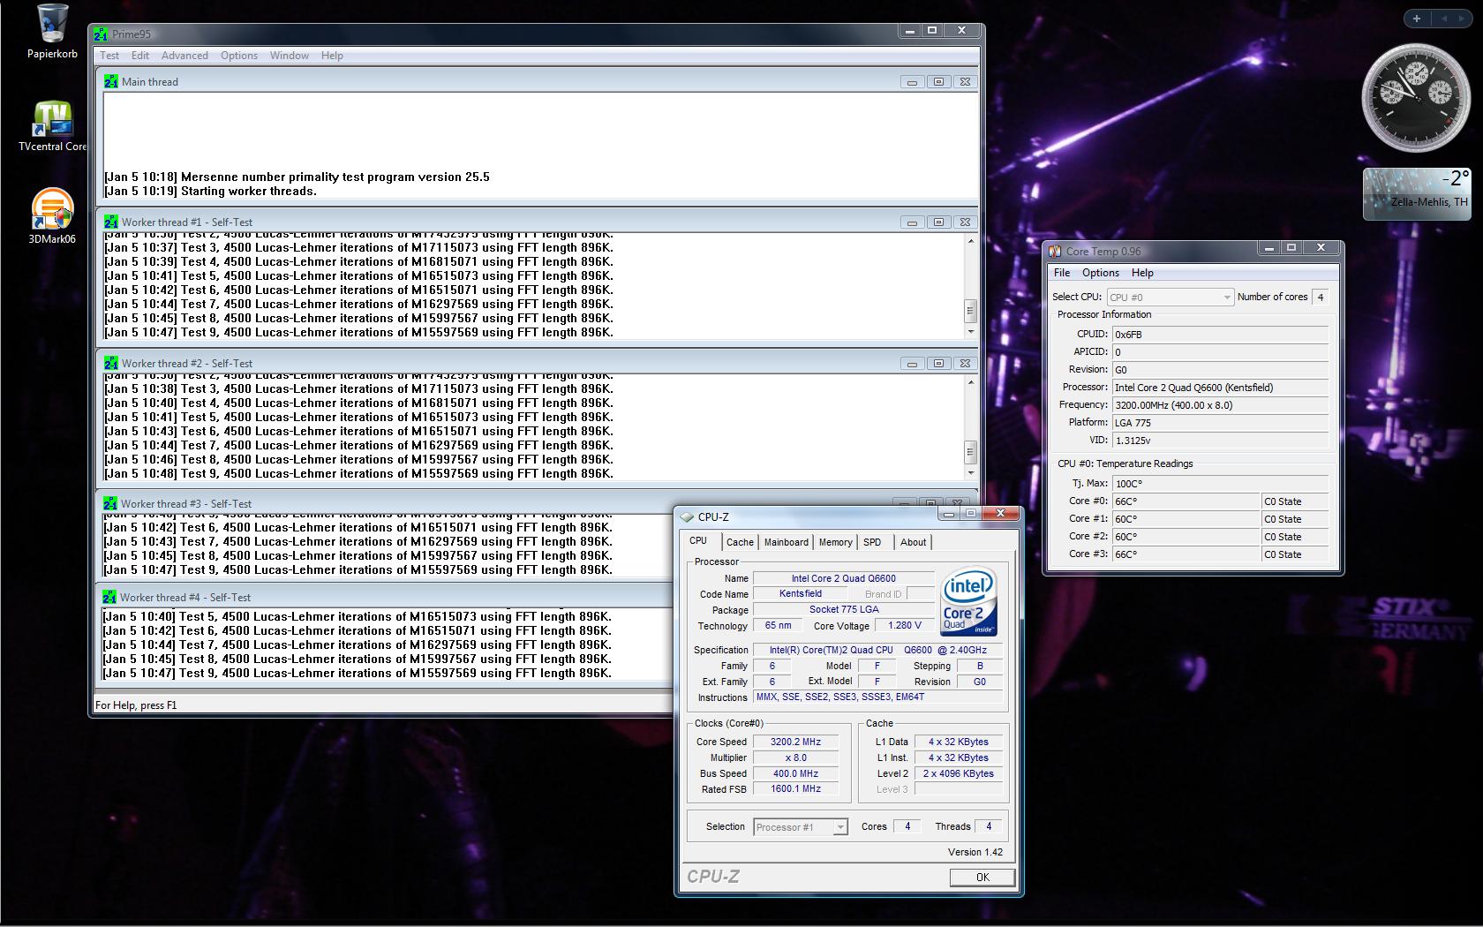Open the Advanced menu in Prime95

pos(184,56)
